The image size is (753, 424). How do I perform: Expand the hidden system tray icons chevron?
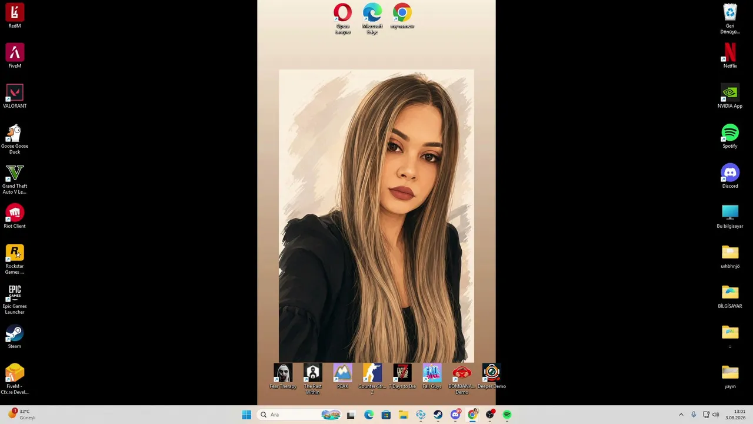681,415
